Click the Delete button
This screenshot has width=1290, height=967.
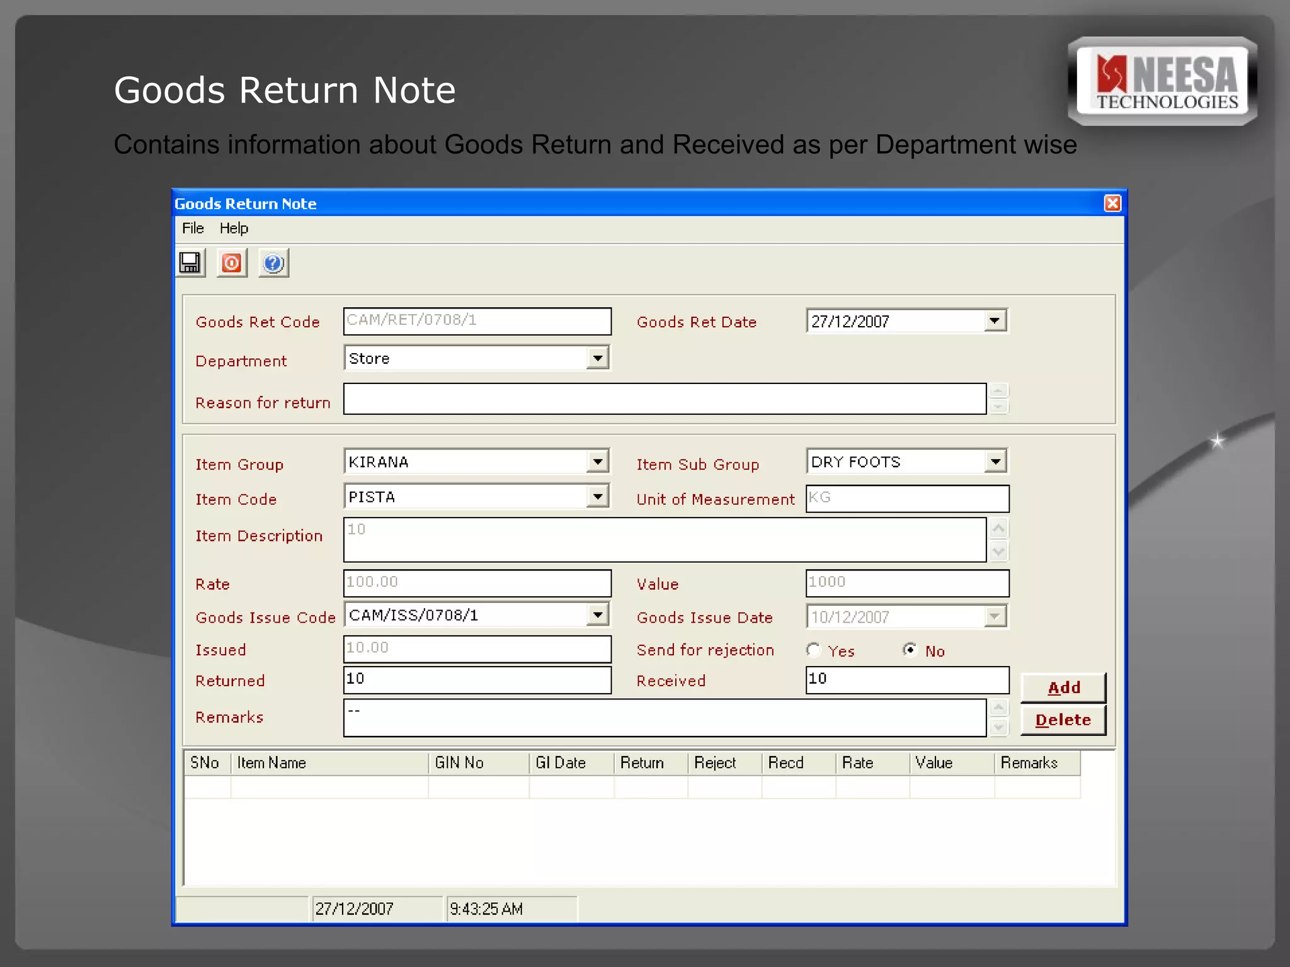coord(1063,720)
